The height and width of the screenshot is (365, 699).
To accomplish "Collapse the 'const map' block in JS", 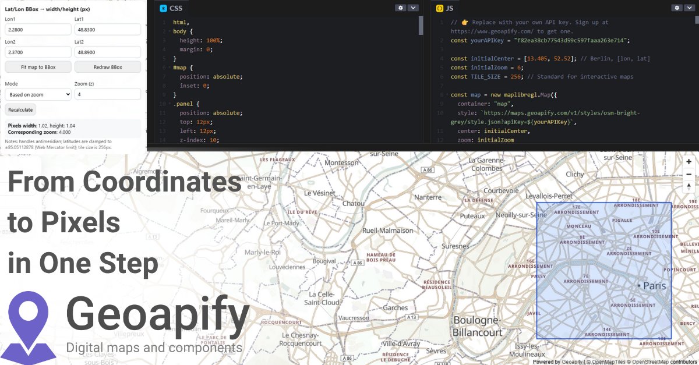I will (446, 94).
